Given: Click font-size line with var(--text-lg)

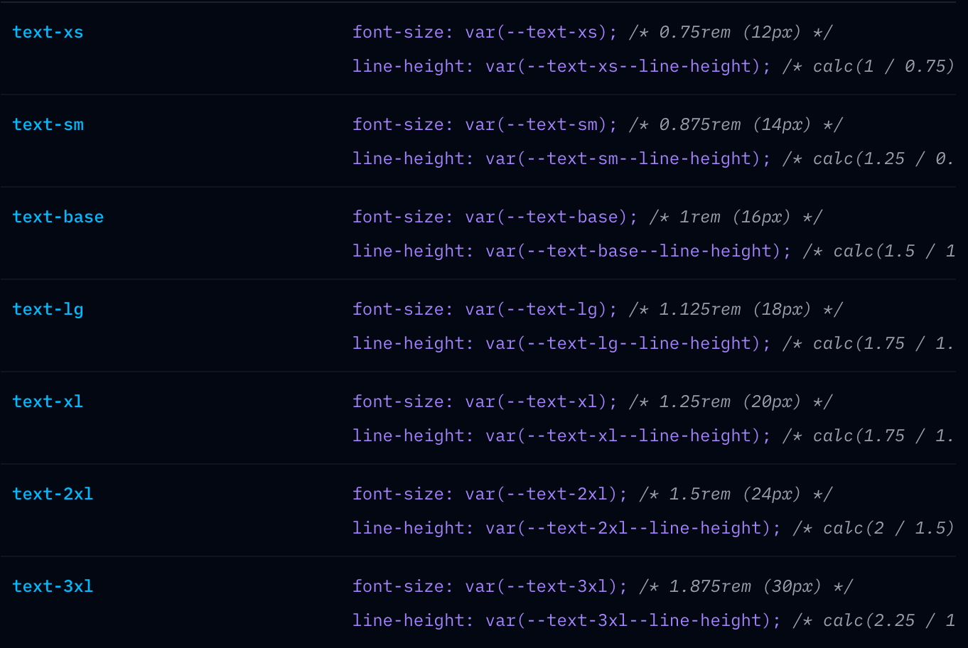Looking at the screenshot, I should click(598, 310).
